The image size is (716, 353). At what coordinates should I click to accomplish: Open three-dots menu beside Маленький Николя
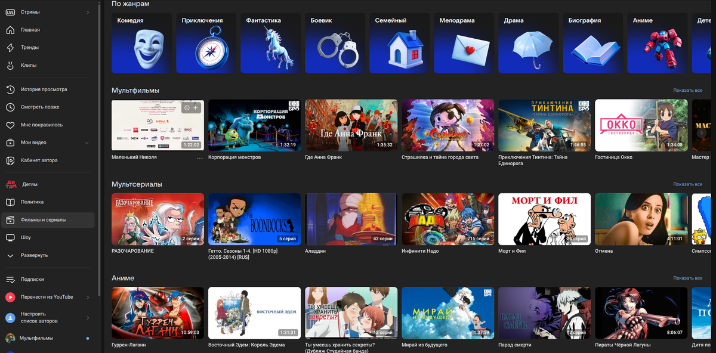(x=200, y=158)
